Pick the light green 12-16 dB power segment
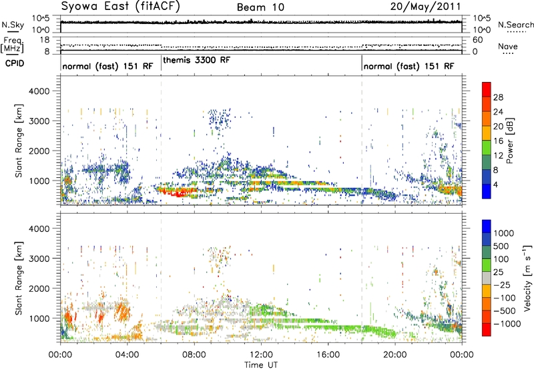The width and height of the screenshot is (534, 369). pyautogui.click(x=487, y=147)
